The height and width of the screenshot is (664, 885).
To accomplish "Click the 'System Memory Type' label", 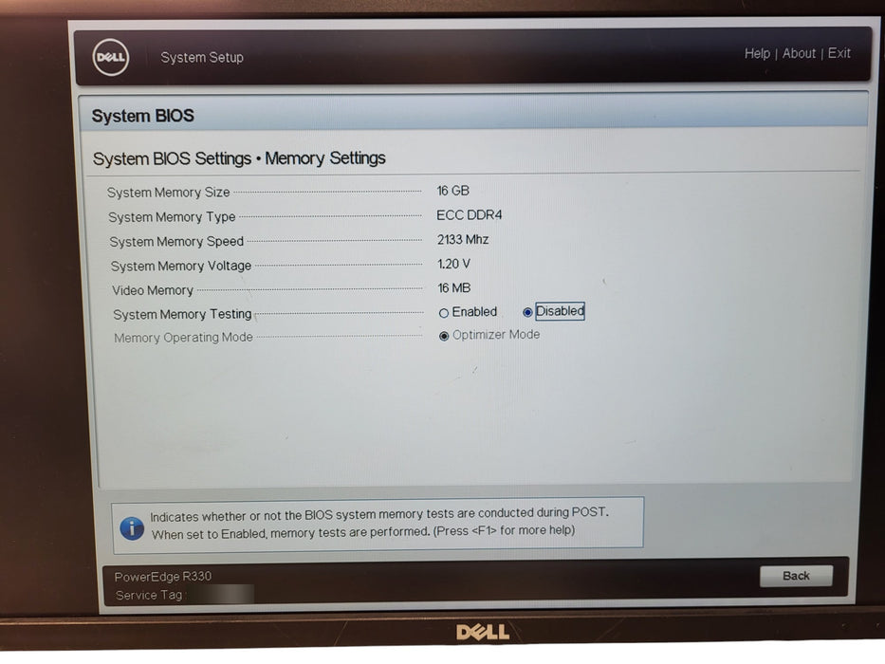I will (x=172, y=217).
